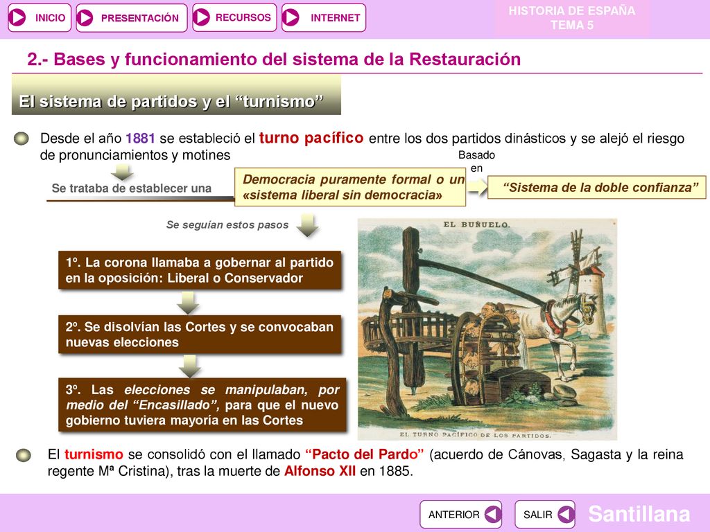Click the red text 'Pacto del Pardo'
Screen dimensions: 710x532
pos(365,454)
